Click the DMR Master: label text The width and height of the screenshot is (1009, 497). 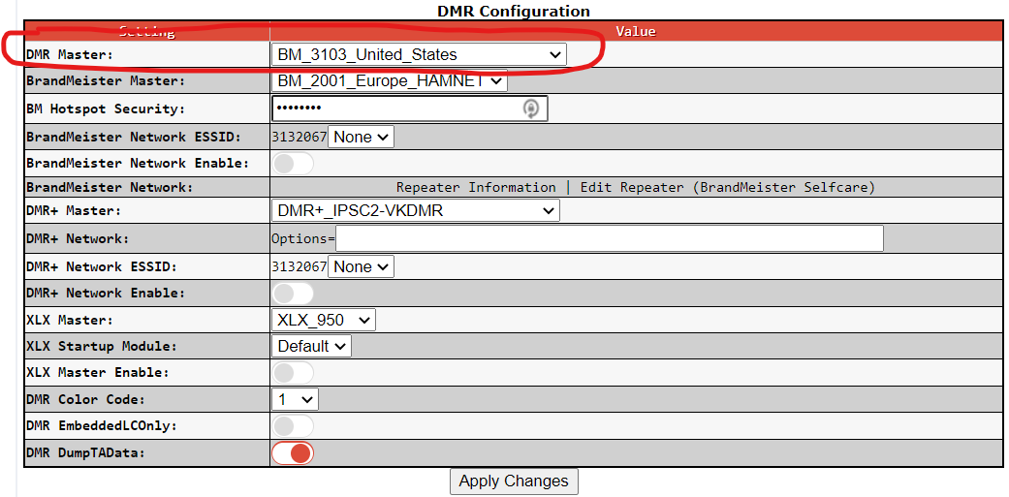click(70, 54)
